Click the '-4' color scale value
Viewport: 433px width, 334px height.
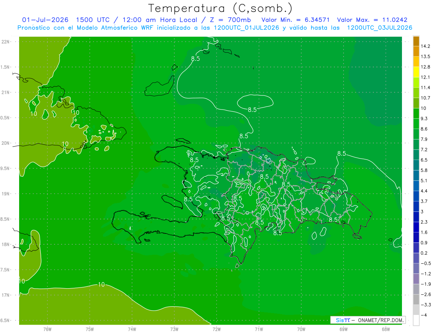click(x=424, y=316)
